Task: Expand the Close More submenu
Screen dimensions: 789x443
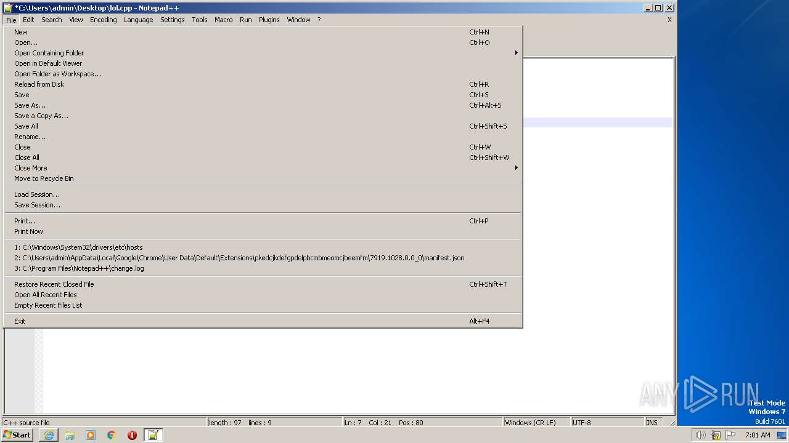Action: click(x=263, y=168)
